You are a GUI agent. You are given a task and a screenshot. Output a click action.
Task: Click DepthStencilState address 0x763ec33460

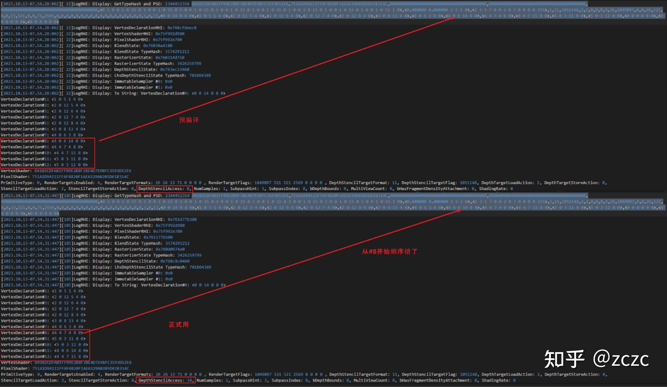(174, 70)
